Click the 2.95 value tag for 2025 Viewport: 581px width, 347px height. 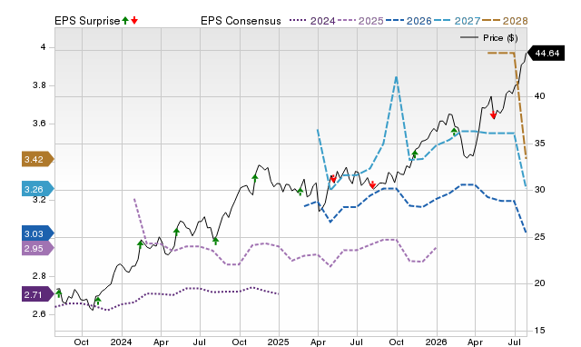38,248
